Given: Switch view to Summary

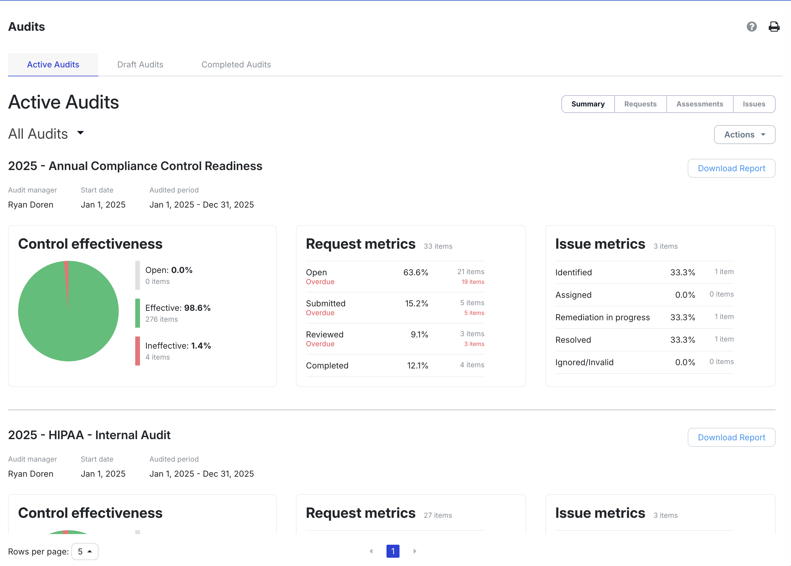Looking at the screenshot, I should [x=588, y=104].
